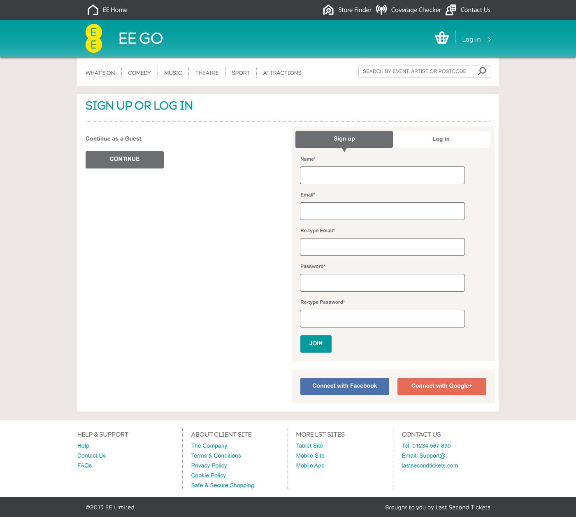Click the Support@ email link
Image resolution: width=576 pixels, height=517 pixels.
[432, 456]
